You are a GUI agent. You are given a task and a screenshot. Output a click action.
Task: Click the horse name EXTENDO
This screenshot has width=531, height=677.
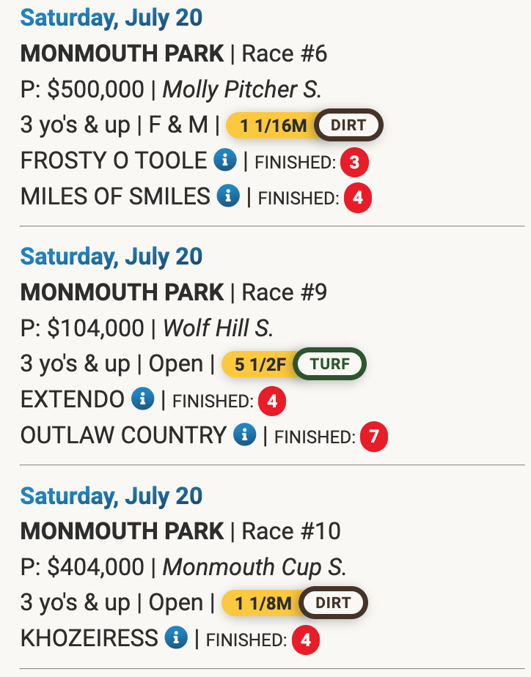pos(73,399)
